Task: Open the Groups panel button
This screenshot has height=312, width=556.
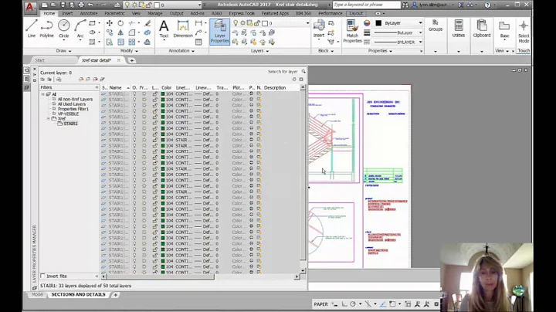Action: point(435,25)
